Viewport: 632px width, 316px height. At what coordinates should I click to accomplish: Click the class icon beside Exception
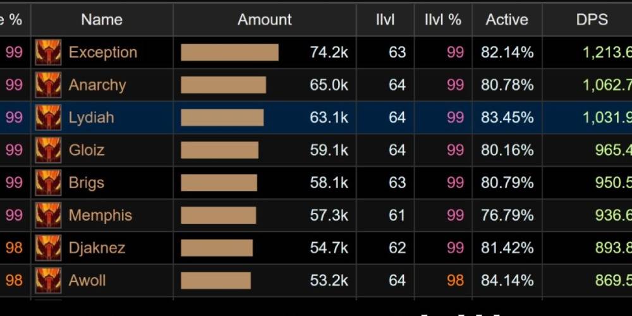48,52
